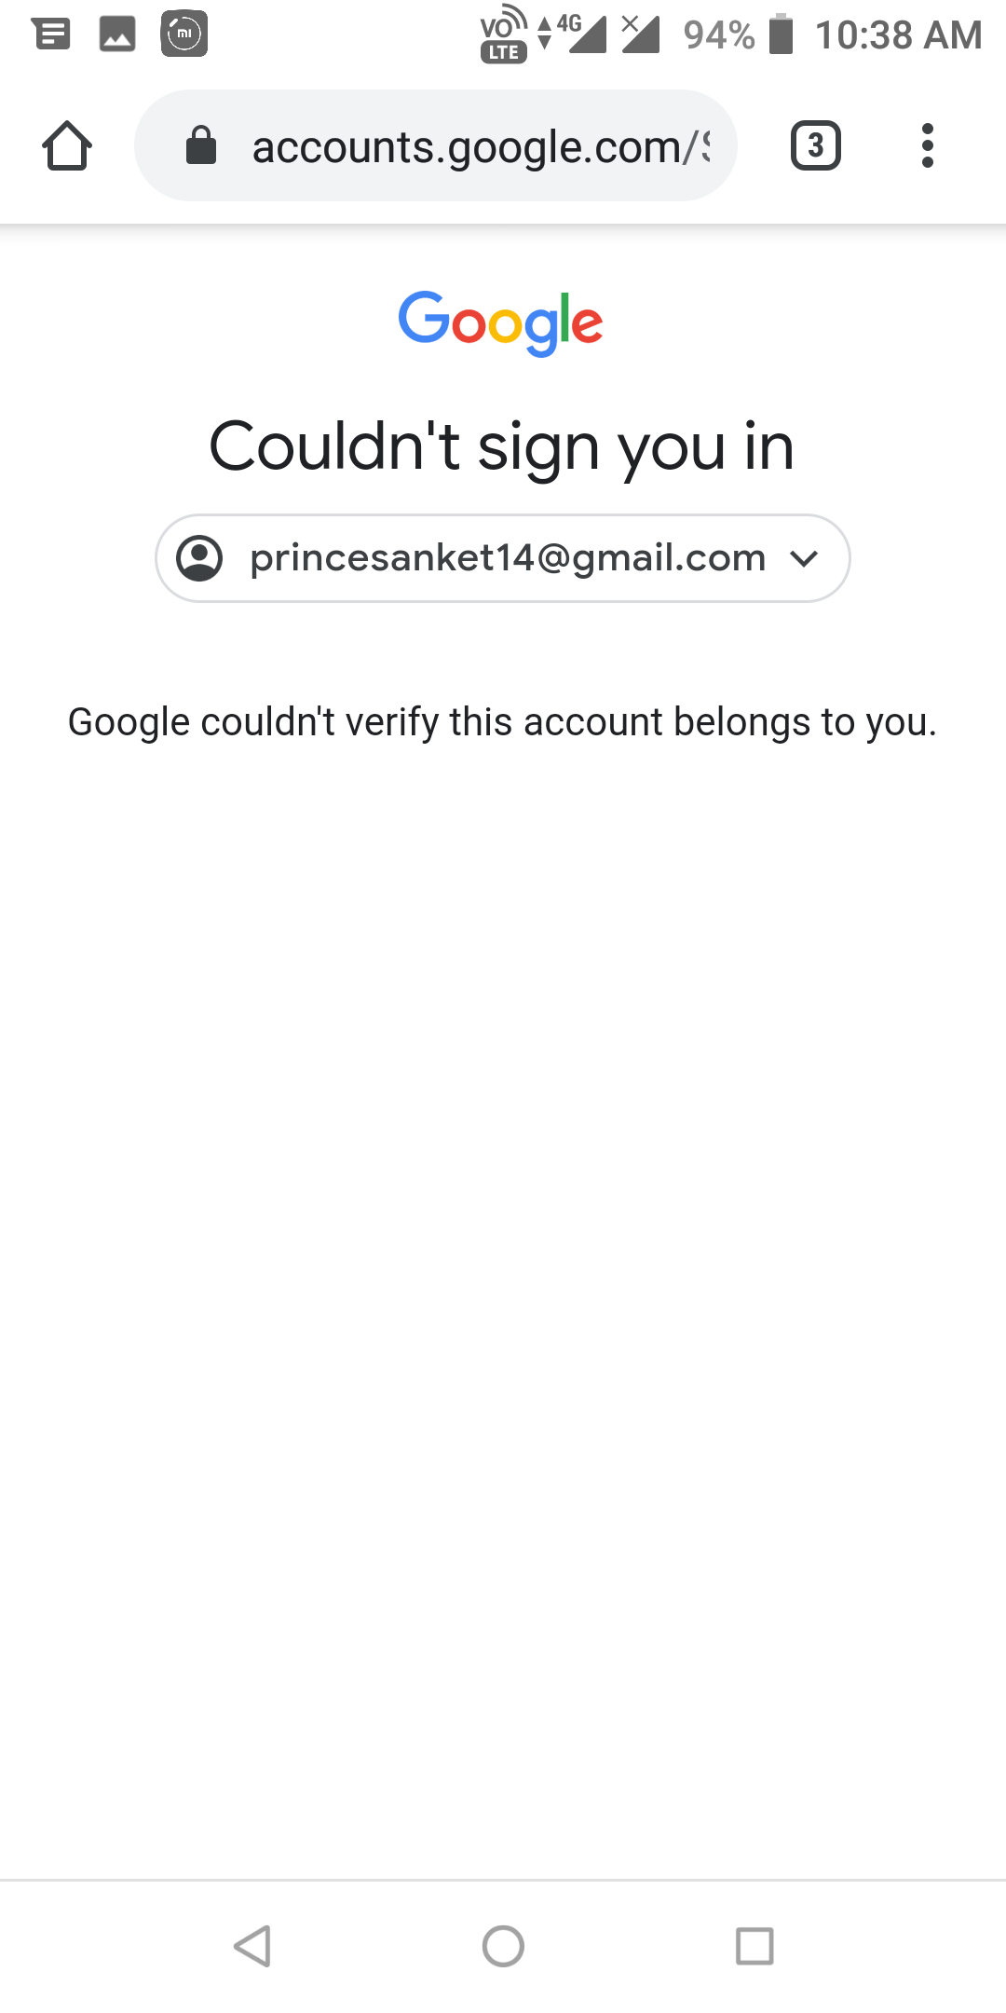The width and height of the screenshot is (1006, 2013).
Task: Tap the "Google couldn't verify" message text
Action: (x=502, y=722)
